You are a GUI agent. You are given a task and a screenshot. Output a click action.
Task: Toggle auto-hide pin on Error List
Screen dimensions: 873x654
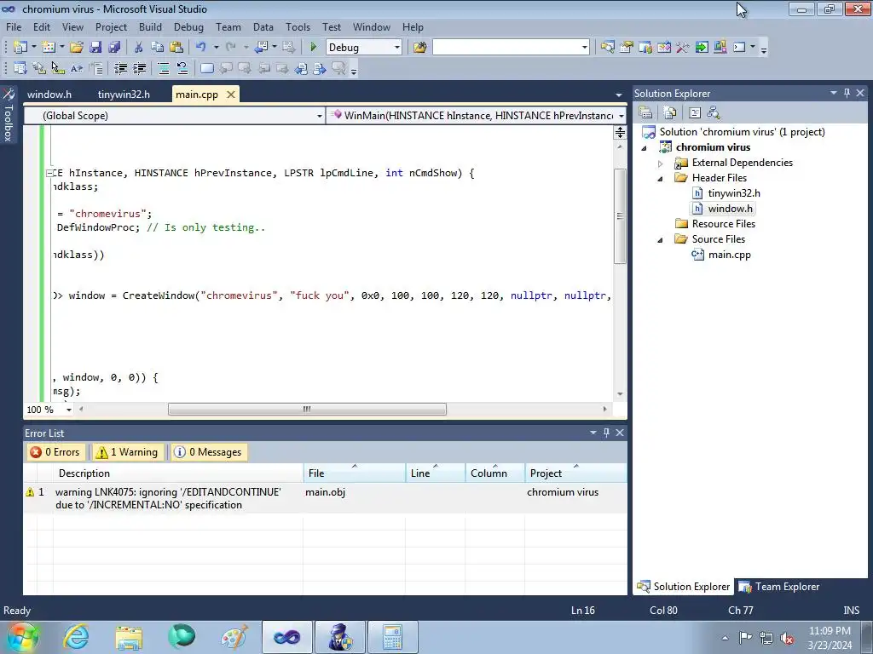point(606,432)
